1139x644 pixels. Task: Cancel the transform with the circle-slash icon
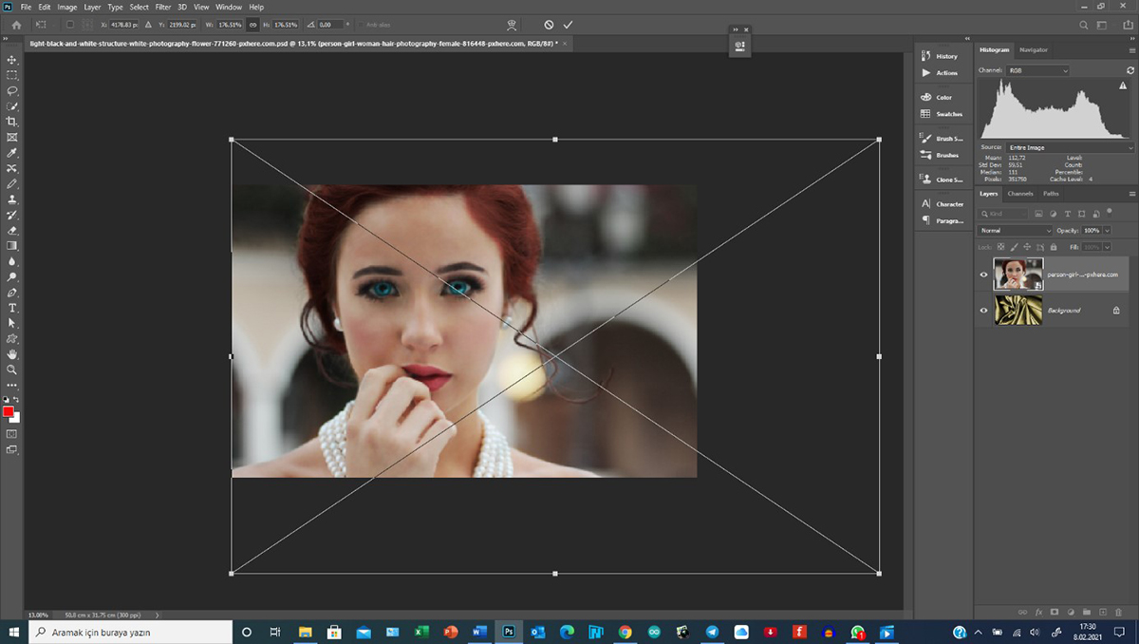(549, 24)
